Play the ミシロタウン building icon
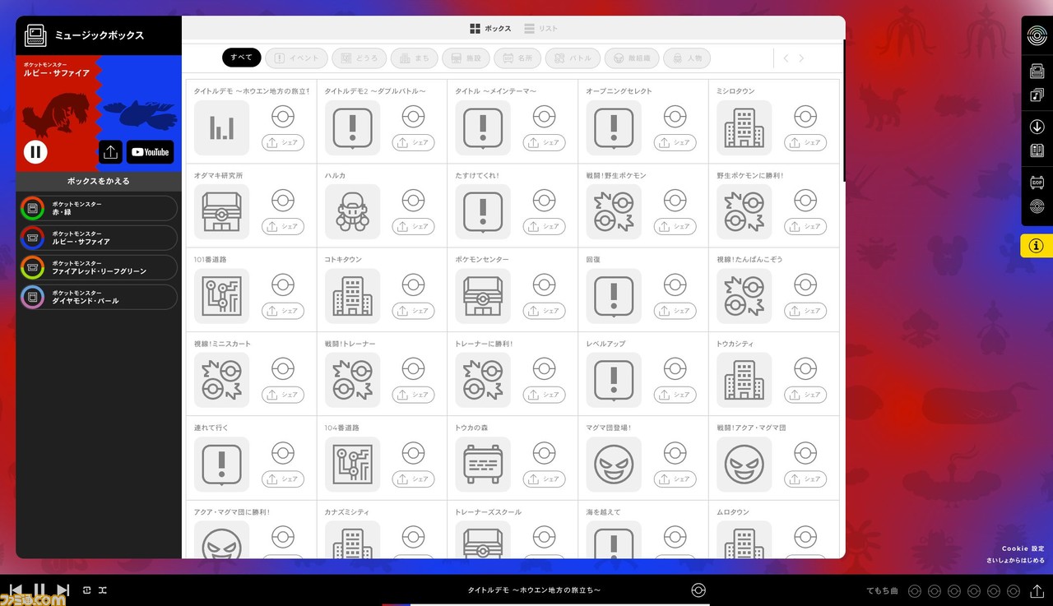This screenshot has width=1053, height=606. pos(745,127)
